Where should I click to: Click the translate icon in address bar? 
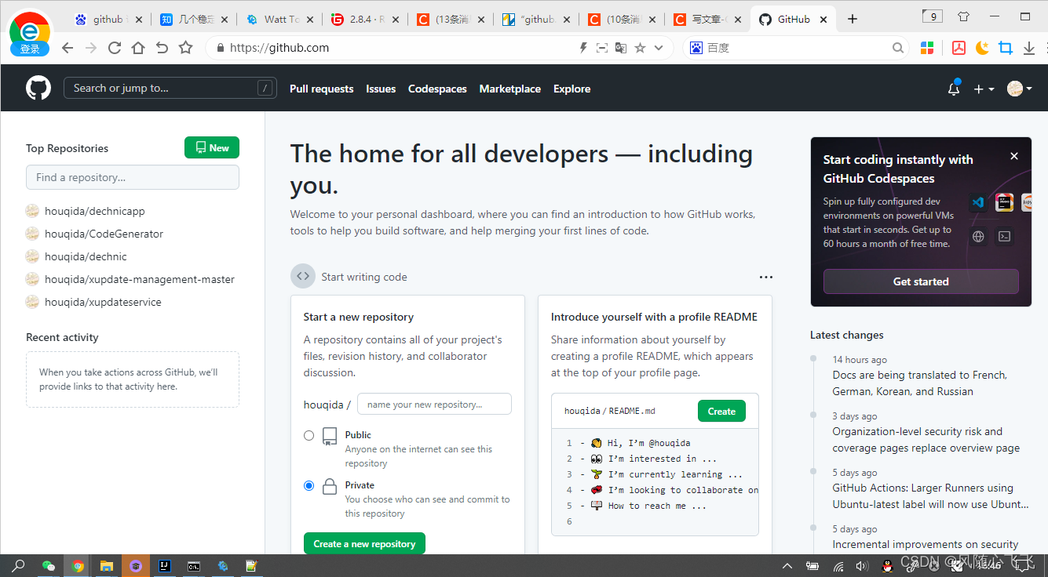tap(621, 48)
